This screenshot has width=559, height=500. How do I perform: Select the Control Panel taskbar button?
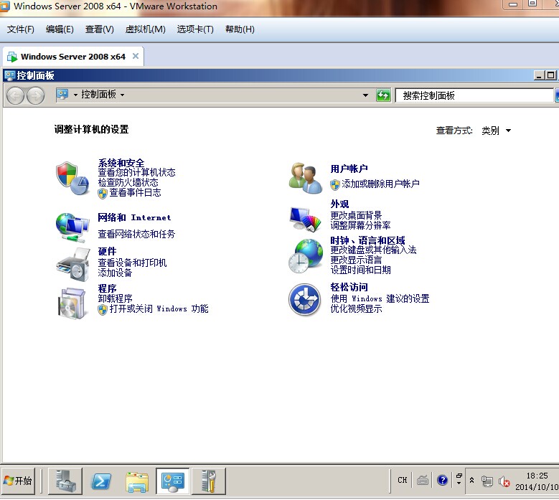(x=173, y=481)
